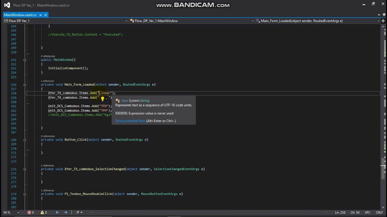Collapse the MainWindow() constructor block
387x217 pixels.
tap(25, 60)
